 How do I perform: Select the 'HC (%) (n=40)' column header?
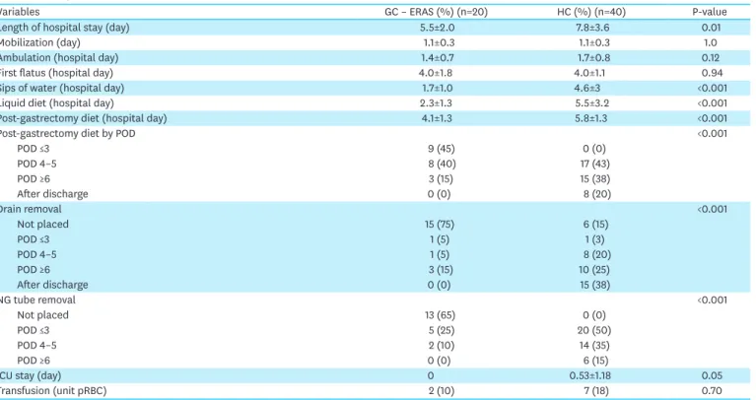pyautogui.click(x=591, y=12)
